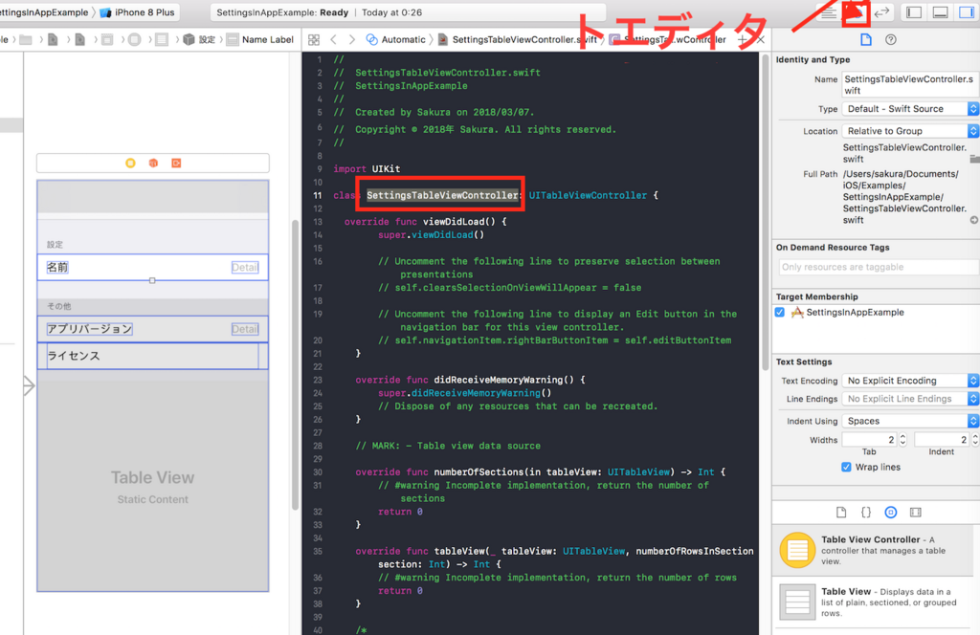Screen dimensions: 980x635
Task: Show the Quick Help inspector
Action: click(891, 39)
